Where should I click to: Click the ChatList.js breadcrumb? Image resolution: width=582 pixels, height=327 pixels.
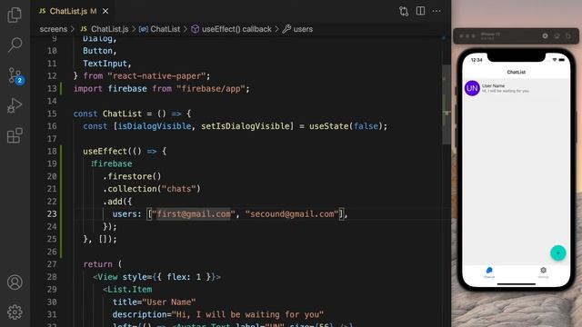(x=105, y=29)
